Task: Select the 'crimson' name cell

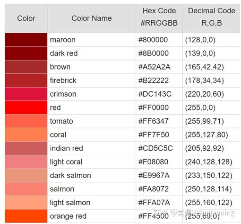Action: click(x=92, y=94)
